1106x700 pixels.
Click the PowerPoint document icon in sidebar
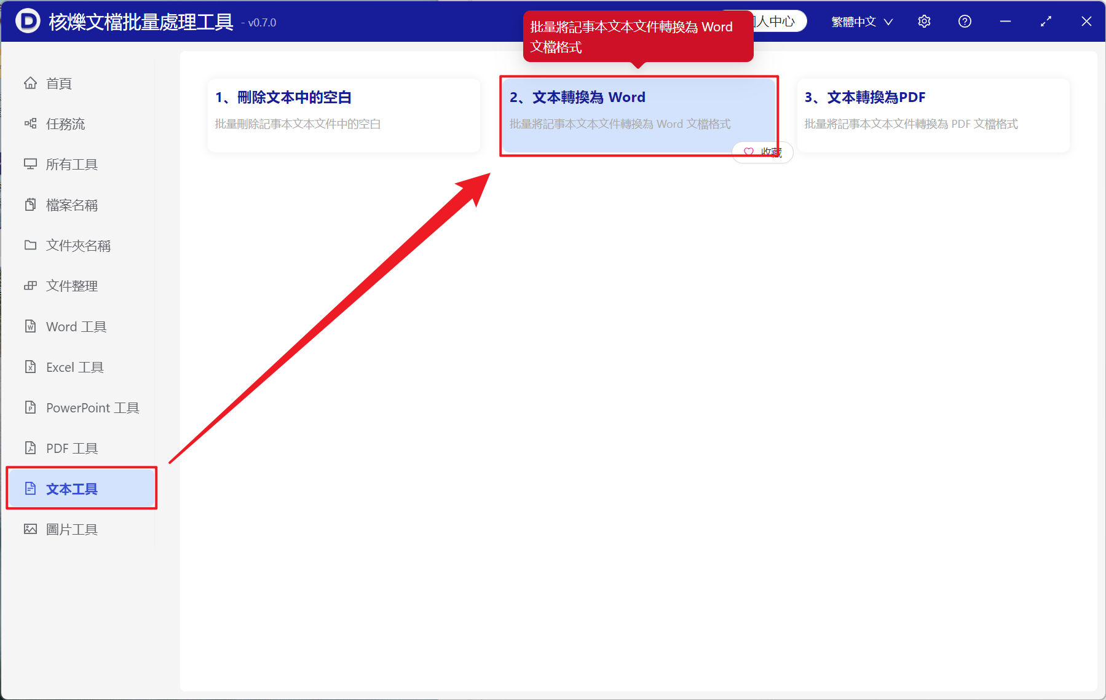click(x=30, y=407)
